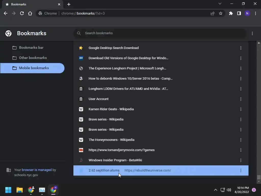Select Windows Insider Program - BetaWiki bookmark
Image resolution: width=261 pixels, height=196 pixels.
tap(161, 160)
